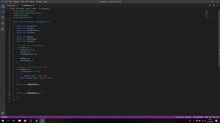Click the public int maxMana declaration

25,37
